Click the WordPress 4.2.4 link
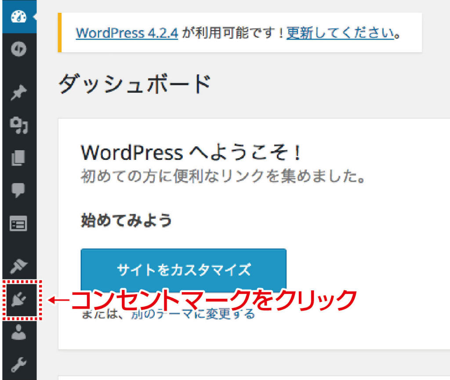The image size is (450, 380). (x=127, y=33)
